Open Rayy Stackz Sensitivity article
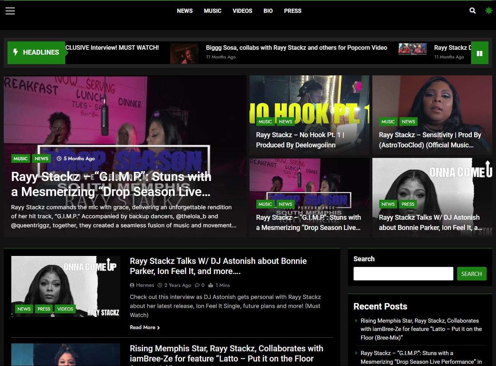The image size is (496, 366). tap(430, 140)
